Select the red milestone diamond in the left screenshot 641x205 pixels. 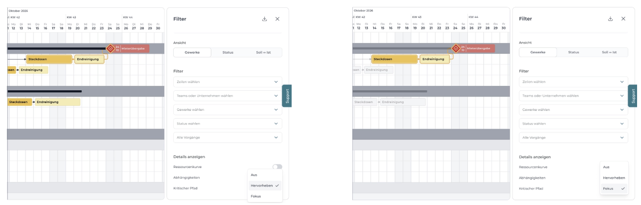click(111, 48)
